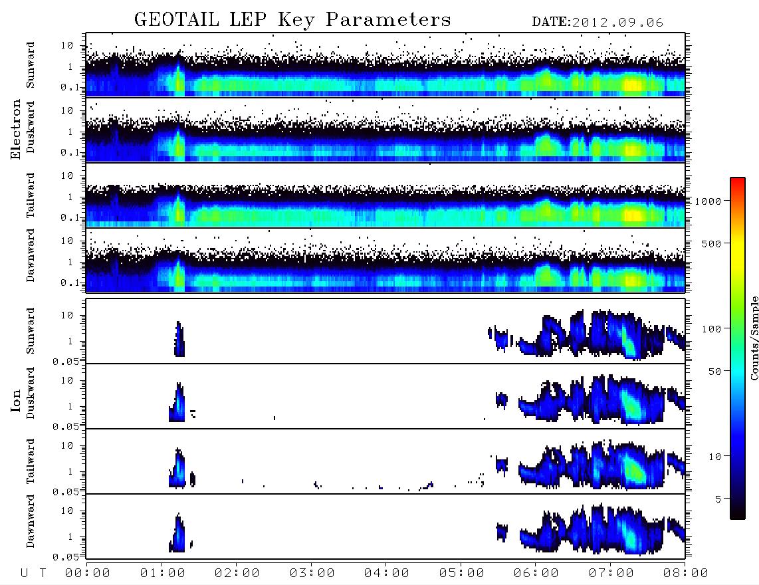Click the UT axis label
Viewport: 759px width, 585px height.
33,573
